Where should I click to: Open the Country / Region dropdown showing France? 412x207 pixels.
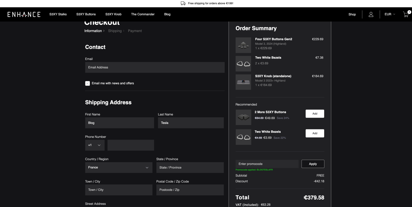click(x=119, y=167)
